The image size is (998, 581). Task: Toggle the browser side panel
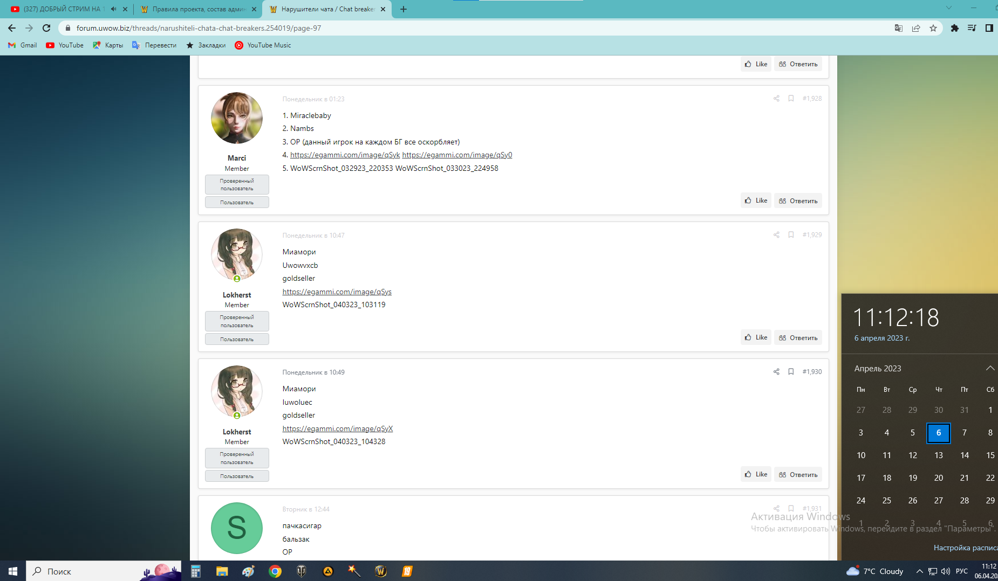pyautogui.click(x=989, y=28)
